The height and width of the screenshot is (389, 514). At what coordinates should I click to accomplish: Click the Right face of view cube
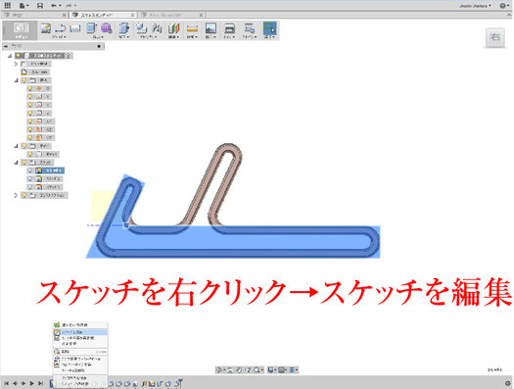(494, 37)
